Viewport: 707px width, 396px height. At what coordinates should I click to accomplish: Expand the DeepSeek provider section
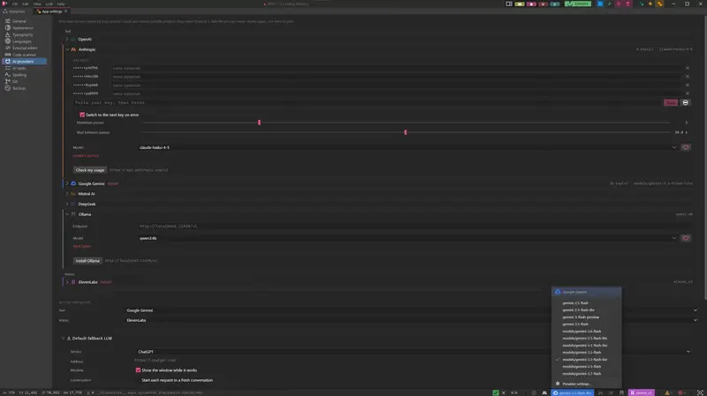(x=67, y=205)
